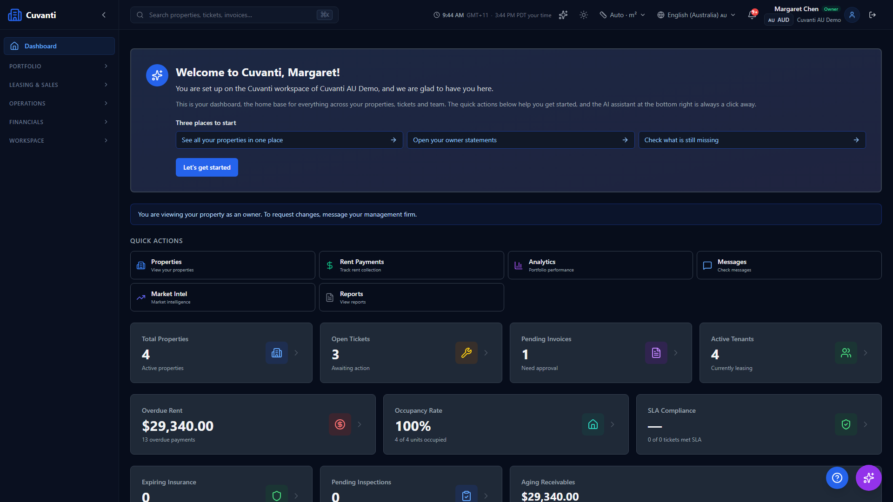The image size is (893, 502).
Task: Launch the purple AI assistant button
Action: pos(868,478)
